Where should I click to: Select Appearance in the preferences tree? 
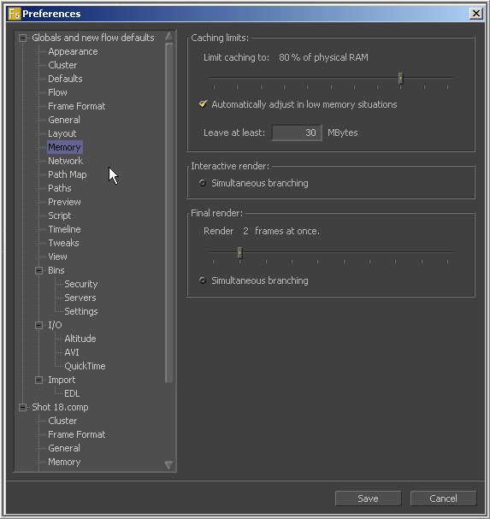[x=73, y=51]
